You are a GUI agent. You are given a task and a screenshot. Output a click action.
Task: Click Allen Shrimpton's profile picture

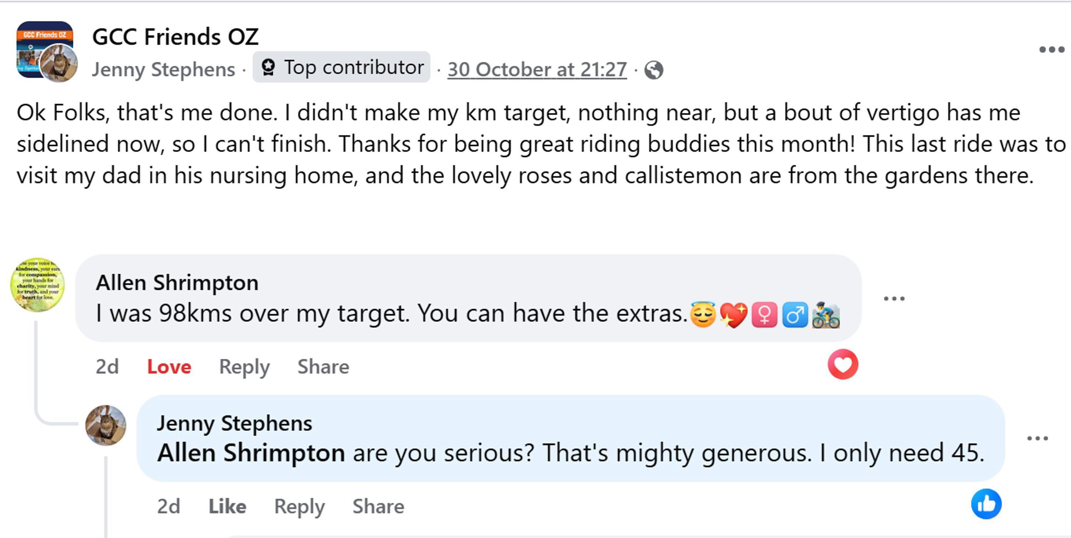(x=38, y=285)
